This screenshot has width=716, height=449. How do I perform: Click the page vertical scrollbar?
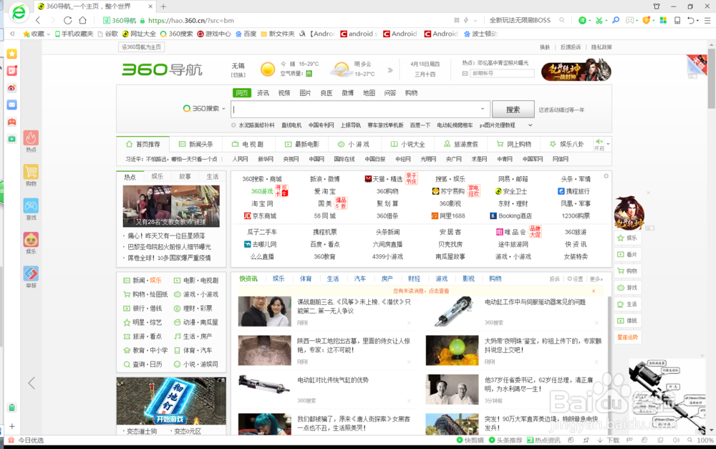coord(711,80)
